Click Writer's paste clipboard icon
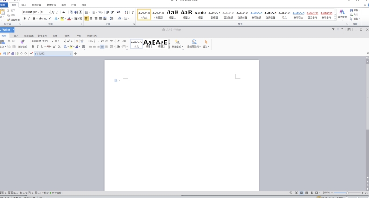Image resolution: width=369 pixels, height=198 pixels. [x=3, y=42]
